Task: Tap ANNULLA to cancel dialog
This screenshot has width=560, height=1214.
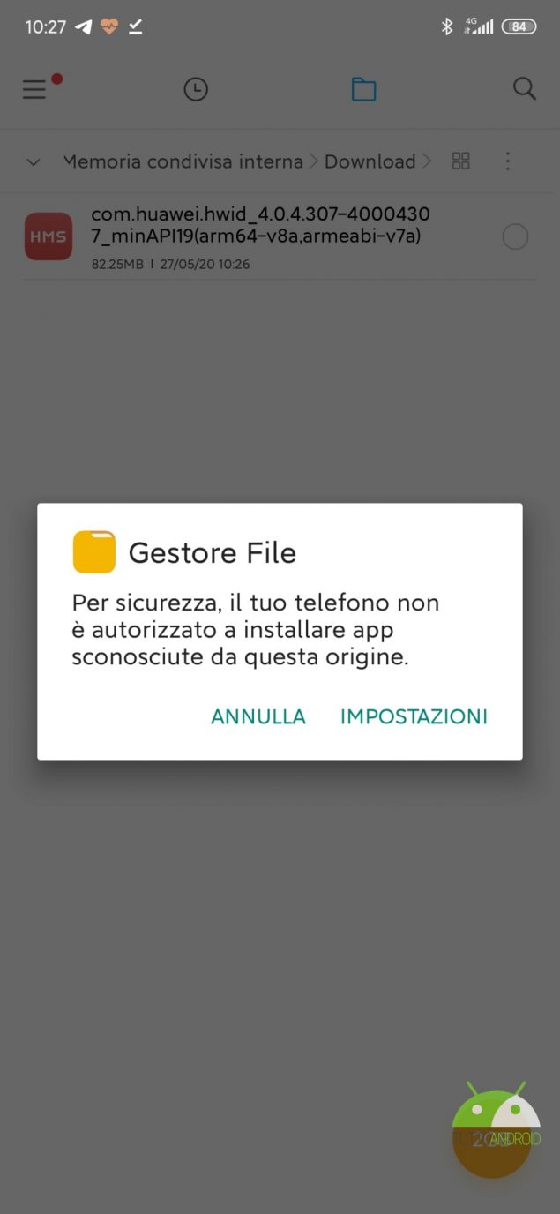Action: (x=258, y=716)
